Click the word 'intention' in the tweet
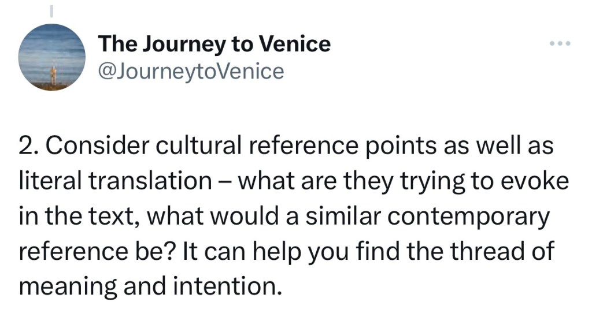Screen dimensions: 592x332 coord(232,286)
